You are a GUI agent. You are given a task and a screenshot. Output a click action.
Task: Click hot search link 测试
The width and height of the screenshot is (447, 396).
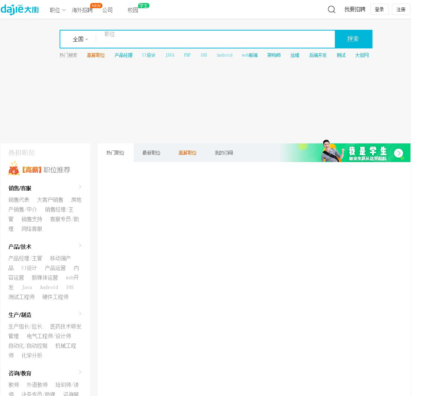[341, 55]
